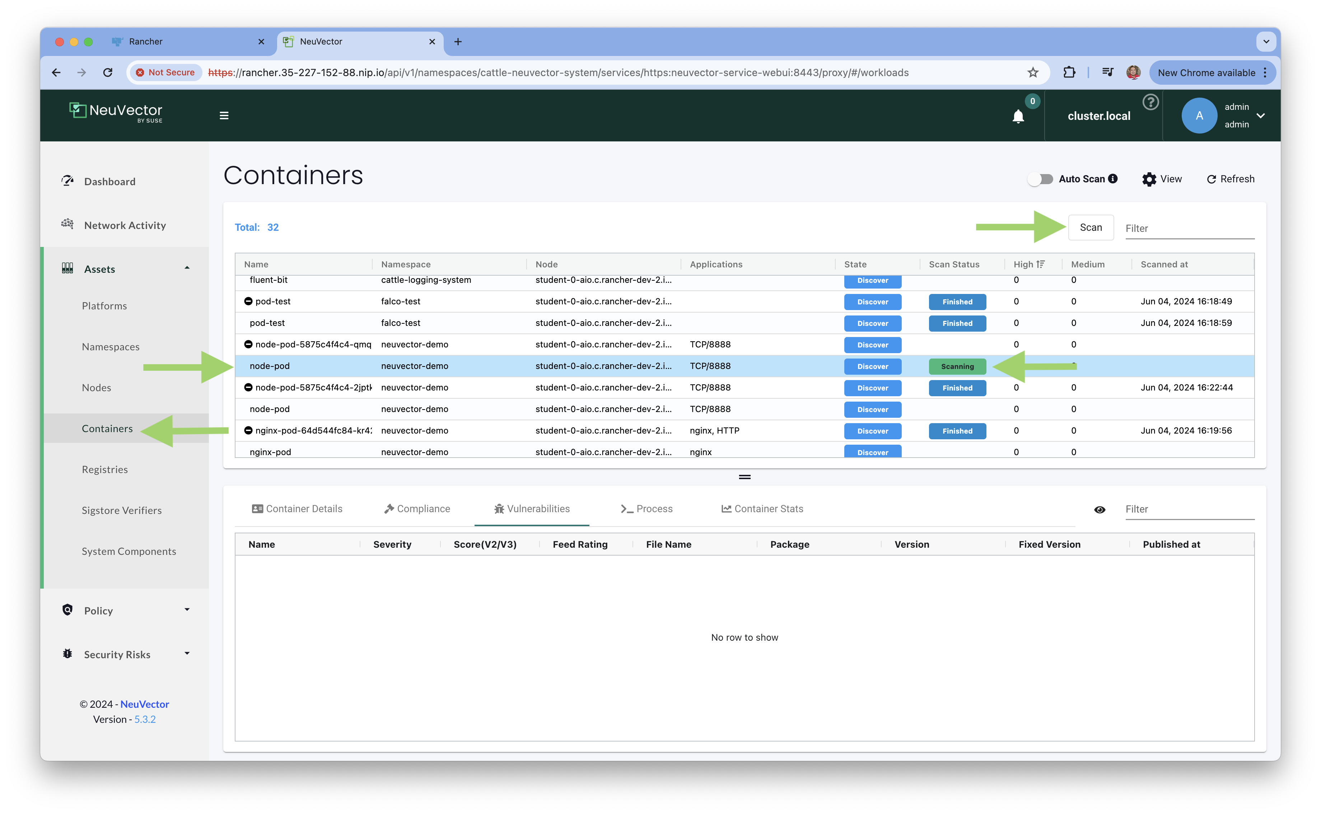The width and height of the screenshot is (1321, 814).
Task: Collapse the pod-test parent row
Action: (248, 301)
